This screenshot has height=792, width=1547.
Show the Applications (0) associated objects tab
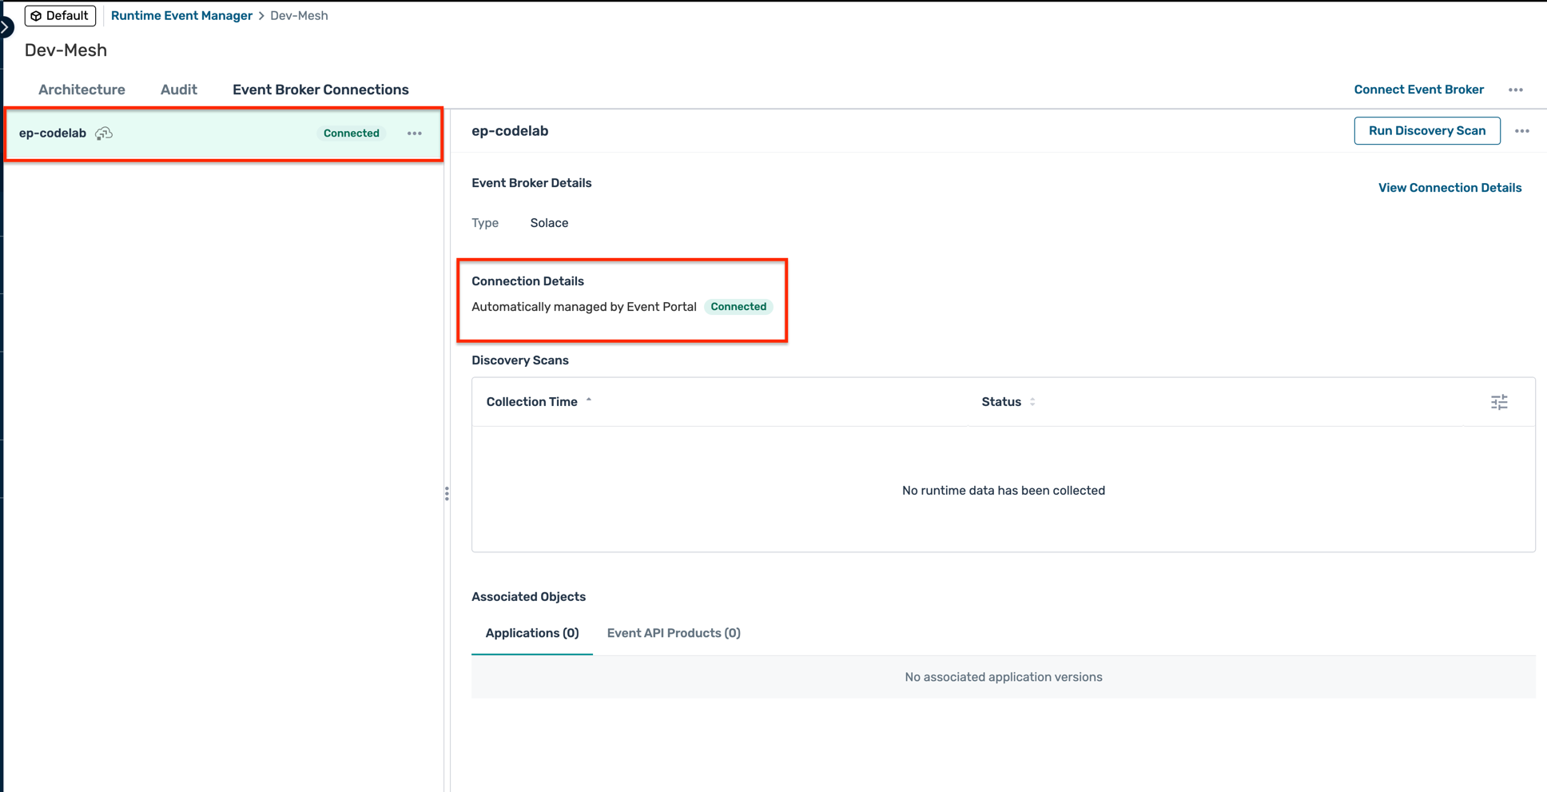click(531, 633)
